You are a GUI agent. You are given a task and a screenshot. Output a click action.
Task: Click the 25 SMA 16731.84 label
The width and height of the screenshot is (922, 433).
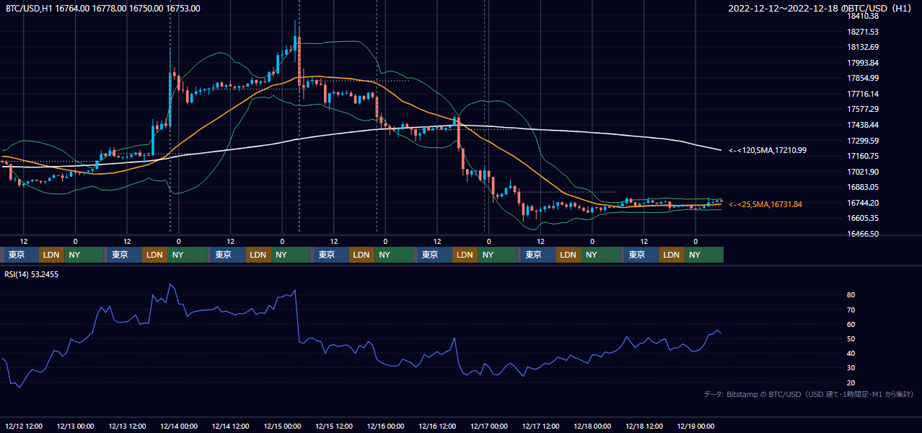[x=765, y=204]
